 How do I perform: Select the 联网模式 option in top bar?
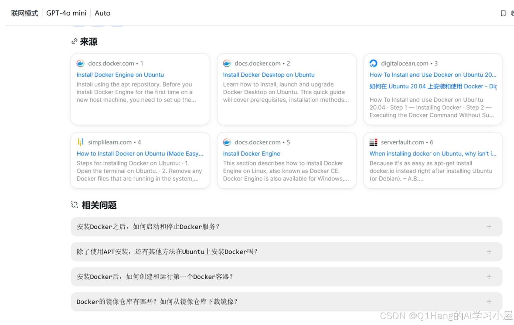25,13
